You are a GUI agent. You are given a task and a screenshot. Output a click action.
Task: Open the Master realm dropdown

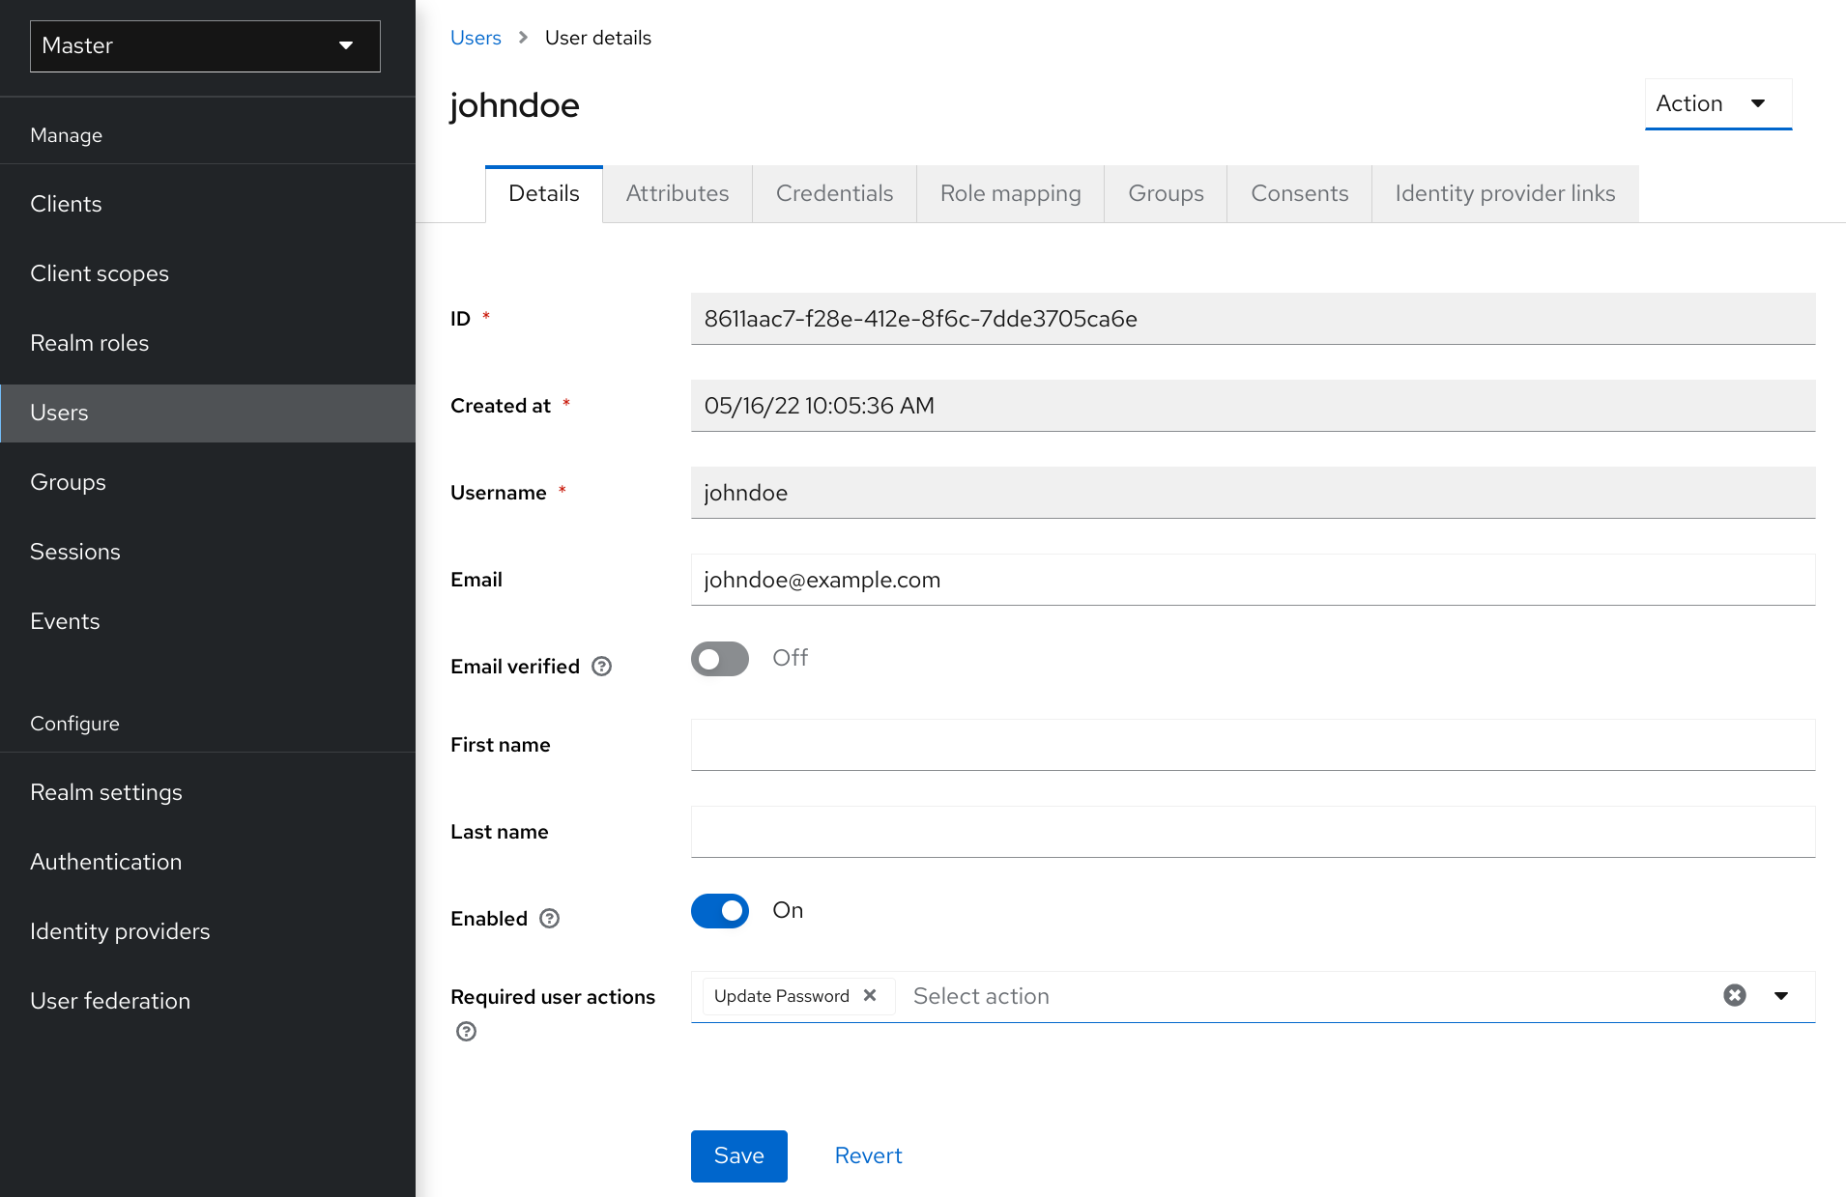(205, 46)
